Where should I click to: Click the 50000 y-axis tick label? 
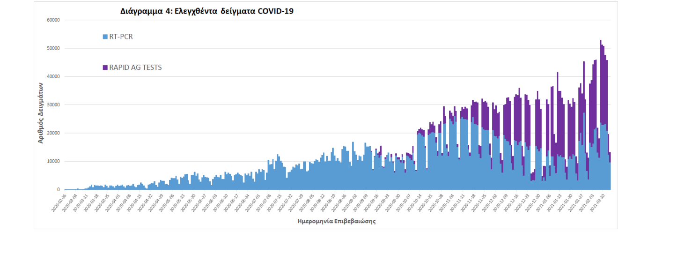pos(52,48)
